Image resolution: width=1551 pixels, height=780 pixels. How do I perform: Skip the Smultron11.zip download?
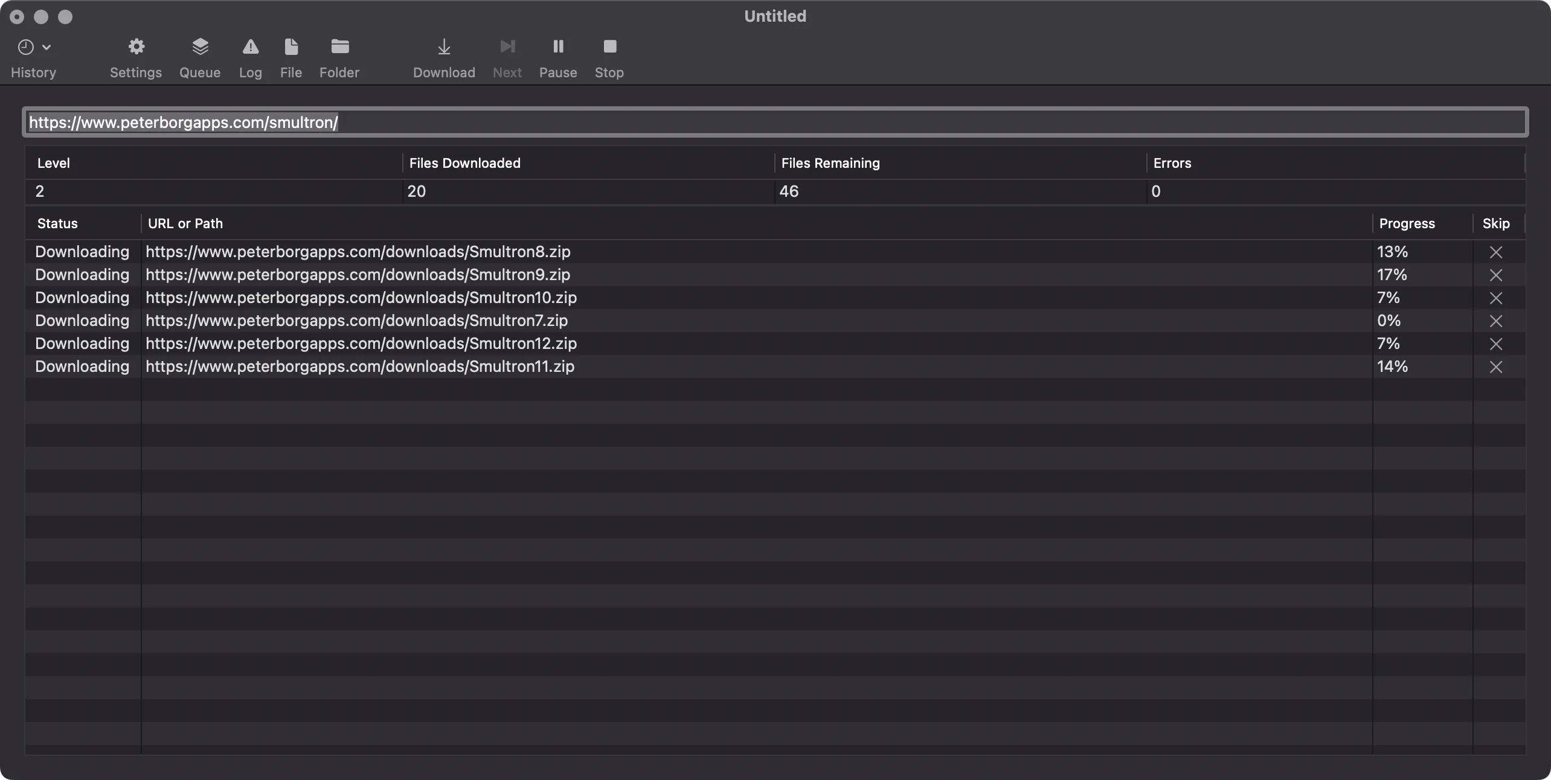1496,366
